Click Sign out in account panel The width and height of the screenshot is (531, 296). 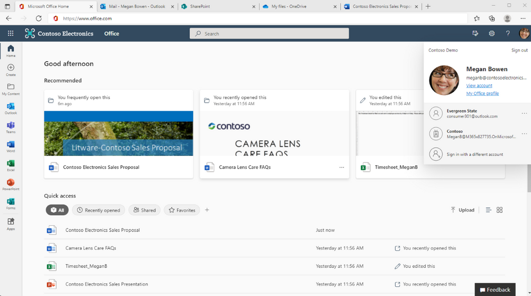519,50
